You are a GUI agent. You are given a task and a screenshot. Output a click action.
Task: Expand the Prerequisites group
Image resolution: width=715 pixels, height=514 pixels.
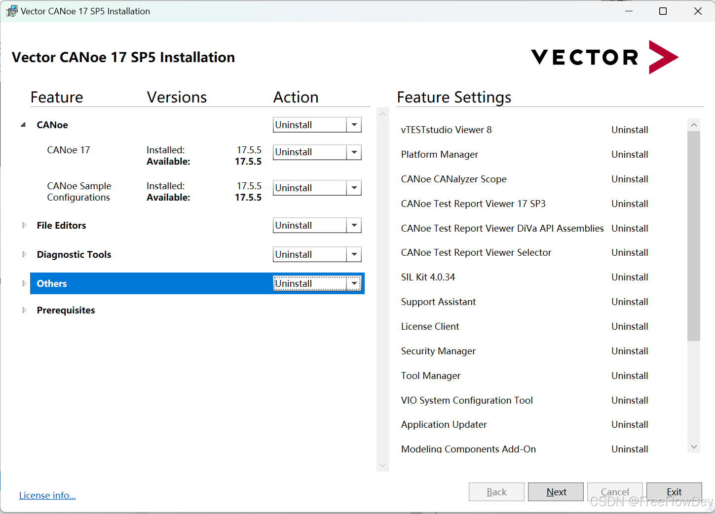click(x=24, y=310)
